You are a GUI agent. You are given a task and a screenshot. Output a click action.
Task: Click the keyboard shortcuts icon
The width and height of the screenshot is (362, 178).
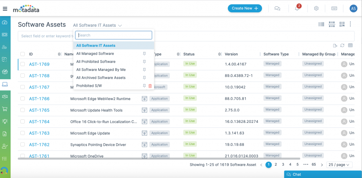[x=334, y=8]
